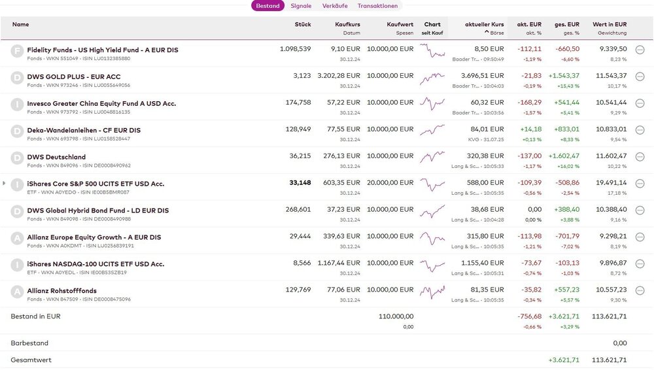
Task: Sort by the Wert in EUR column header
Action: (x=609, y=24)
